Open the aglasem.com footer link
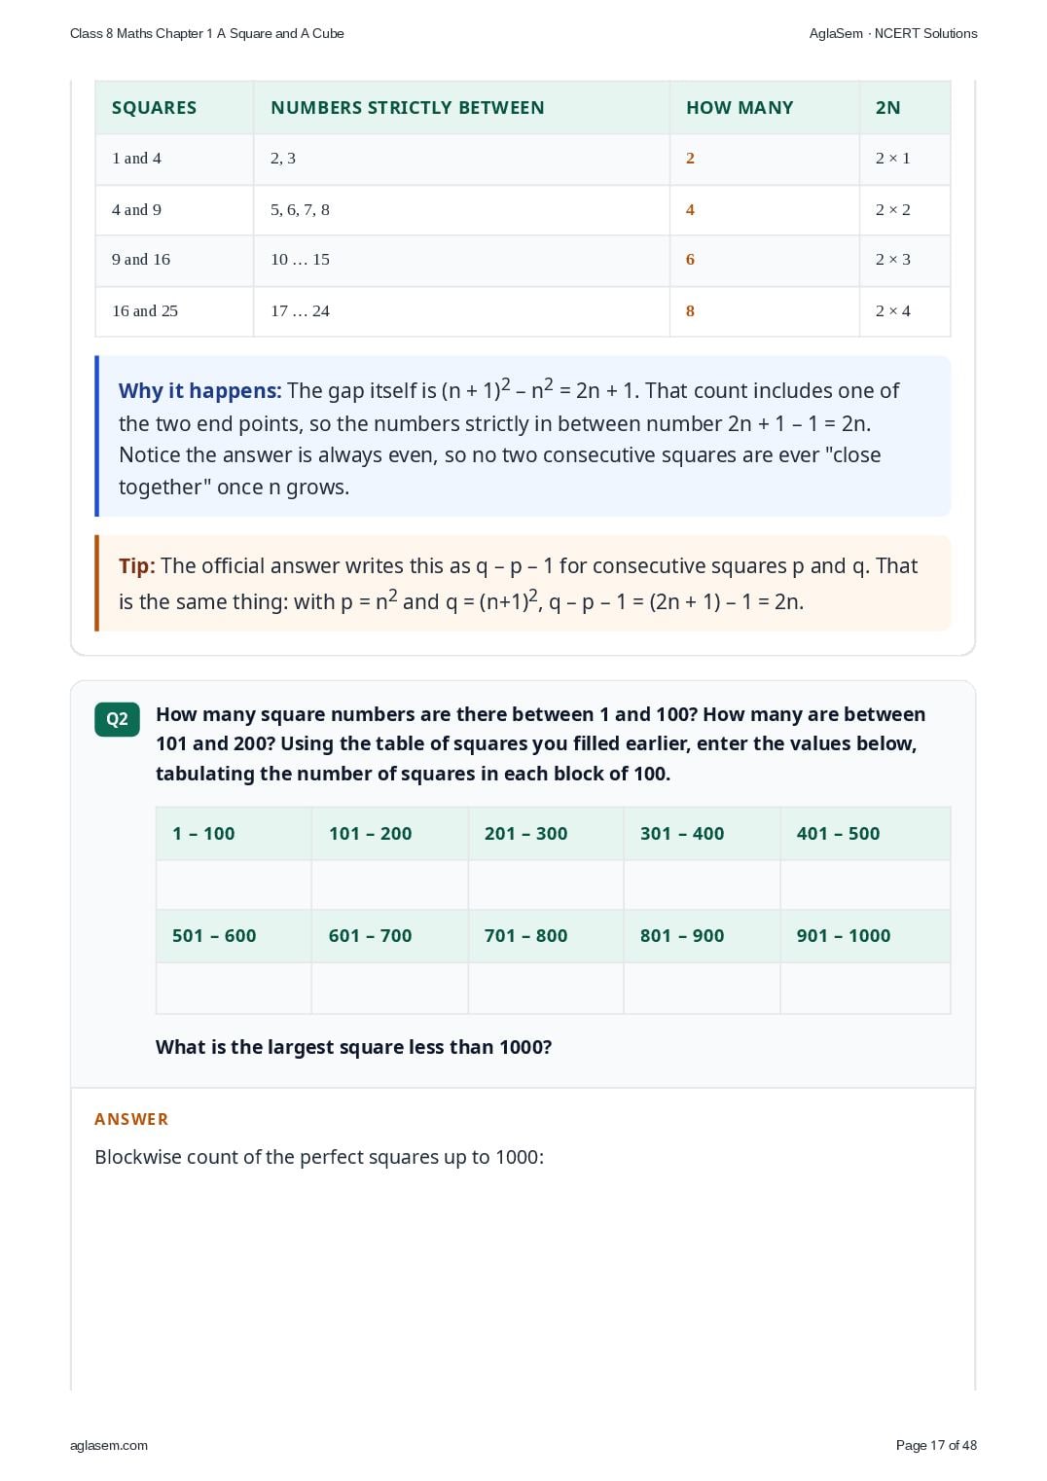The height and width of the screenshot is (1481, 1047). (109, 1445)
